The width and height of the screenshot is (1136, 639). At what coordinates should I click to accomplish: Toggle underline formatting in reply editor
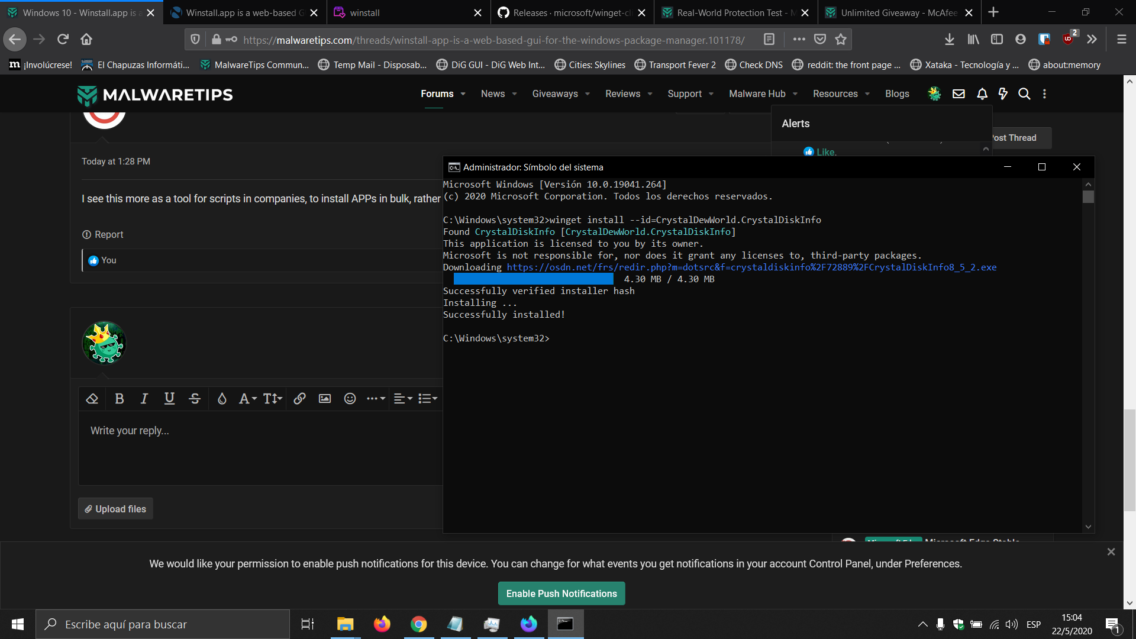(169, 399)
